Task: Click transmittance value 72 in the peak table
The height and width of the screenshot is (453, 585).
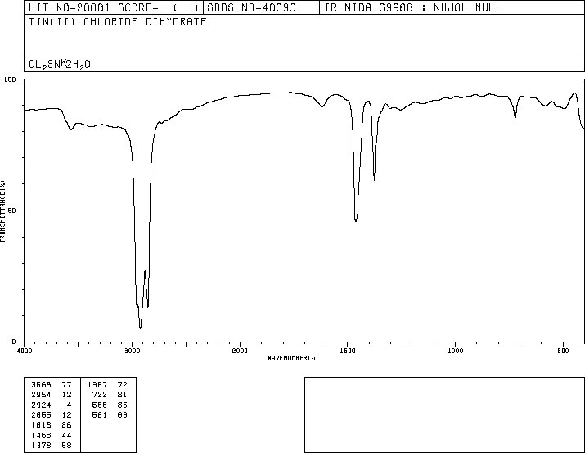Action: tap(123, 385)
